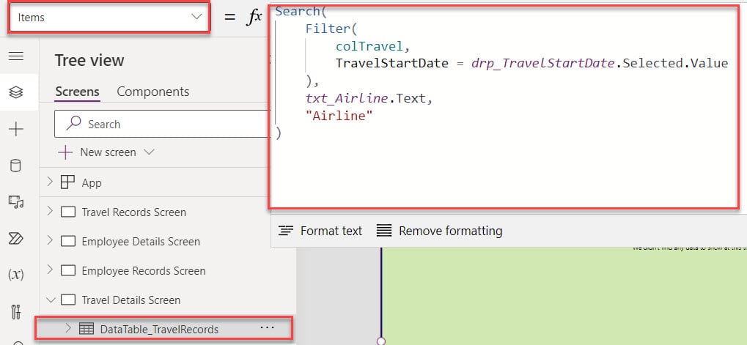Open the Data cylinder icon
This screenshot has height=345, width=747.
point(15,166)
